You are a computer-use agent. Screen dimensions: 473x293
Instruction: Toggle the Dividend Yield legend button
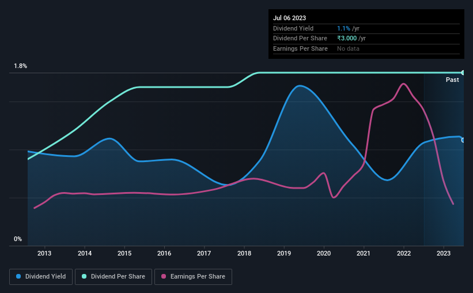[x=41, y=276]
